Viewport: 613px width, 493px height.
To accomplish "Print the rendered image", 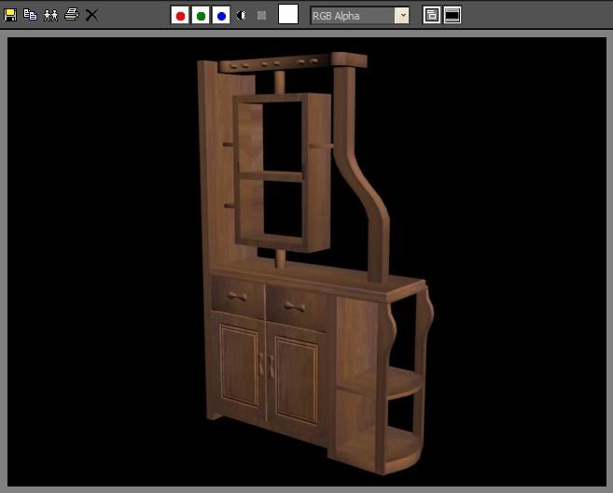I will (x=72, y=14).
